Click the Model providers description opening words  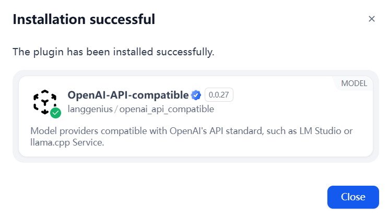pyautogui.click(x=64, y=131)
